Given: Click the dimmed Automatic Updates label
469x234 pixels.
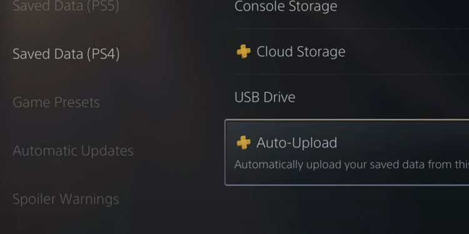Looking at the screenshot, I should pos(73,151).
